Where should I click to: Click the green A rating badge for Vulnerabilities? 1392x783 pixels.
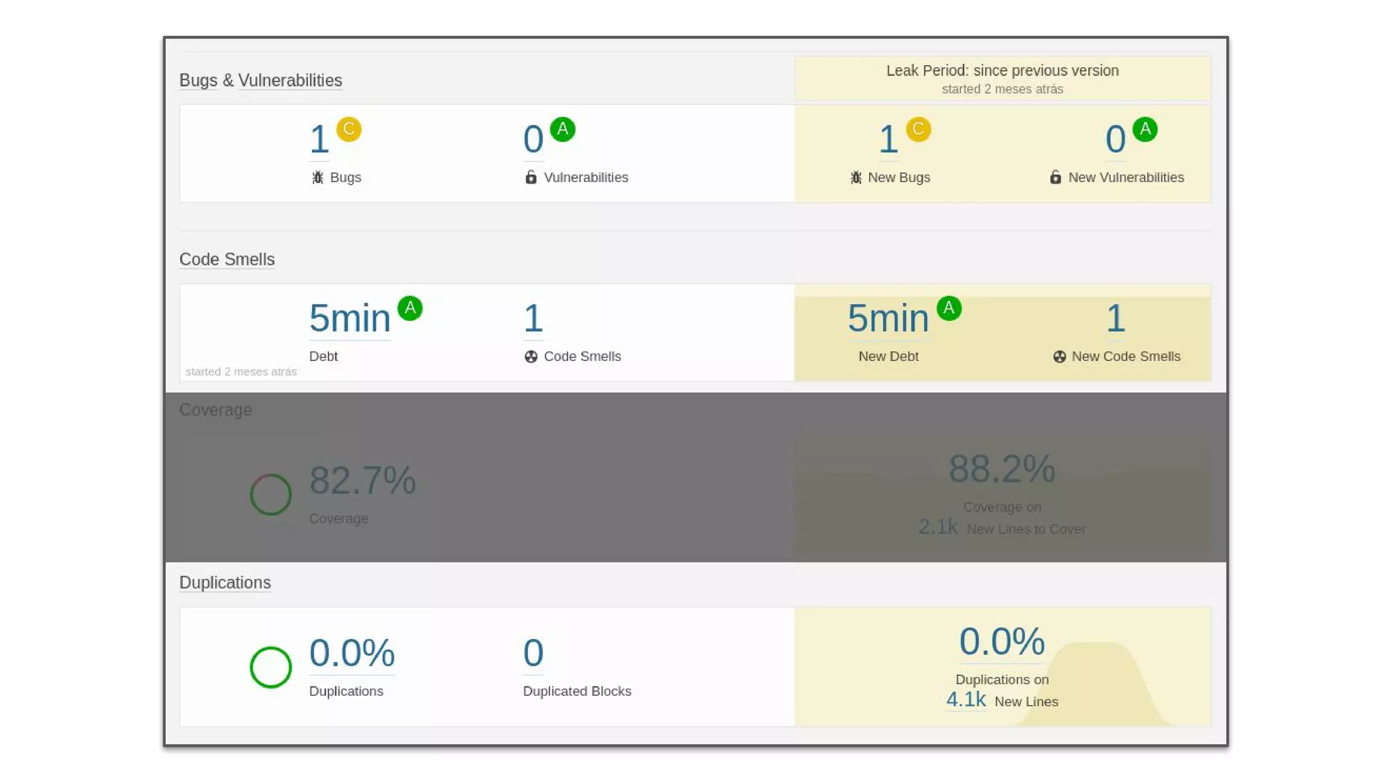point(562,129)
